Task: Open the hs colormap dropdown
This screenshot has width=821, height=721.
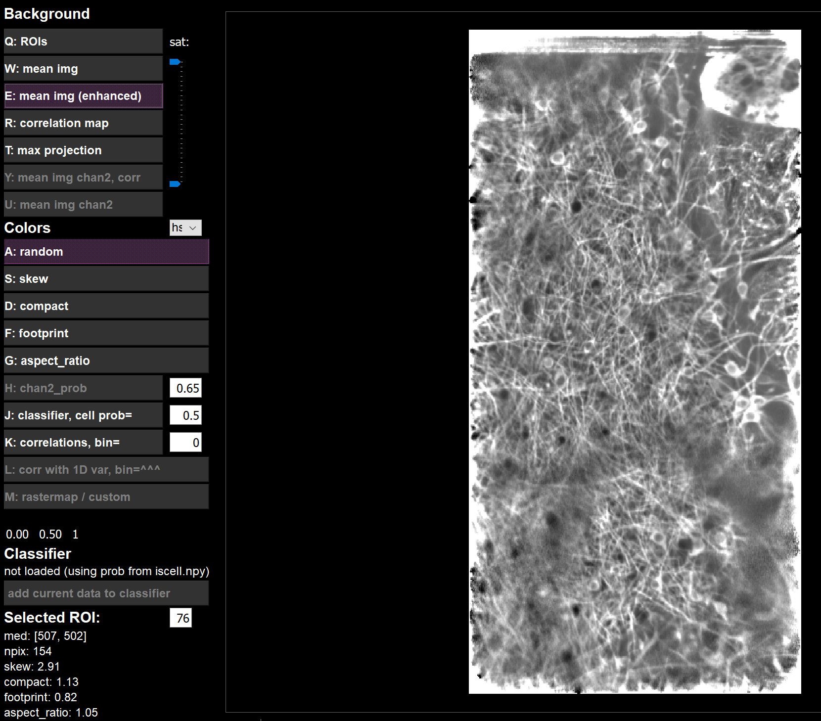Action: tap(185, 228)
